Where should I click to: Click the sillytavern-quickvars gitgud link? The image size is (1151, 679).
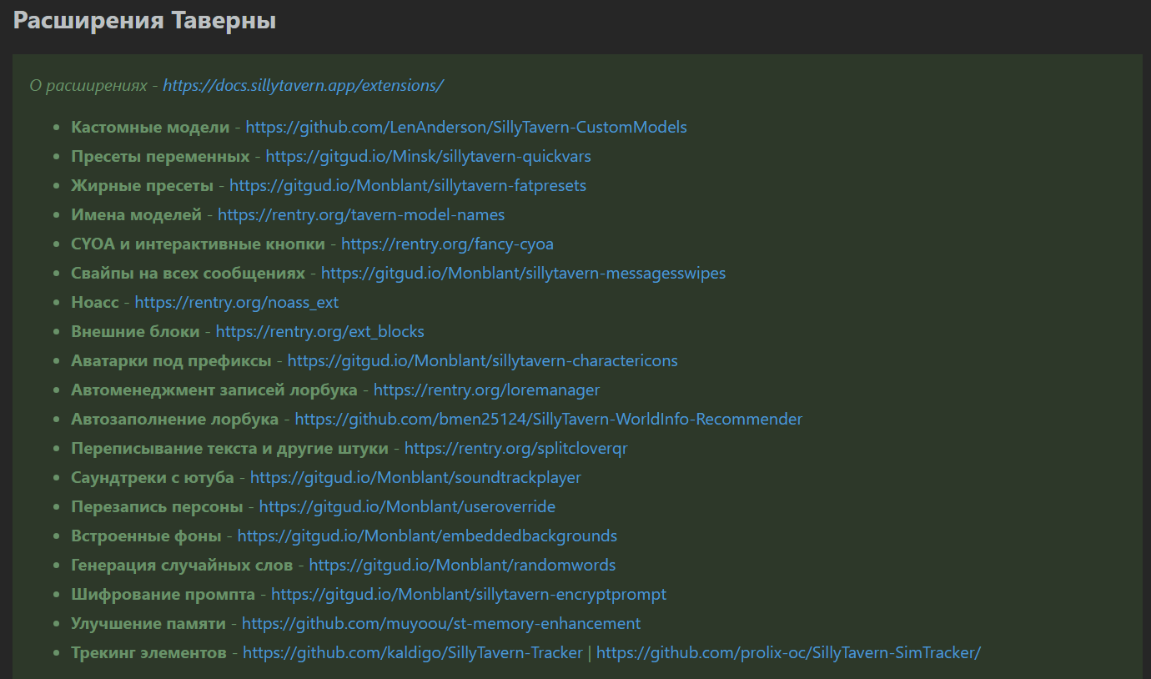pos(428,157)
